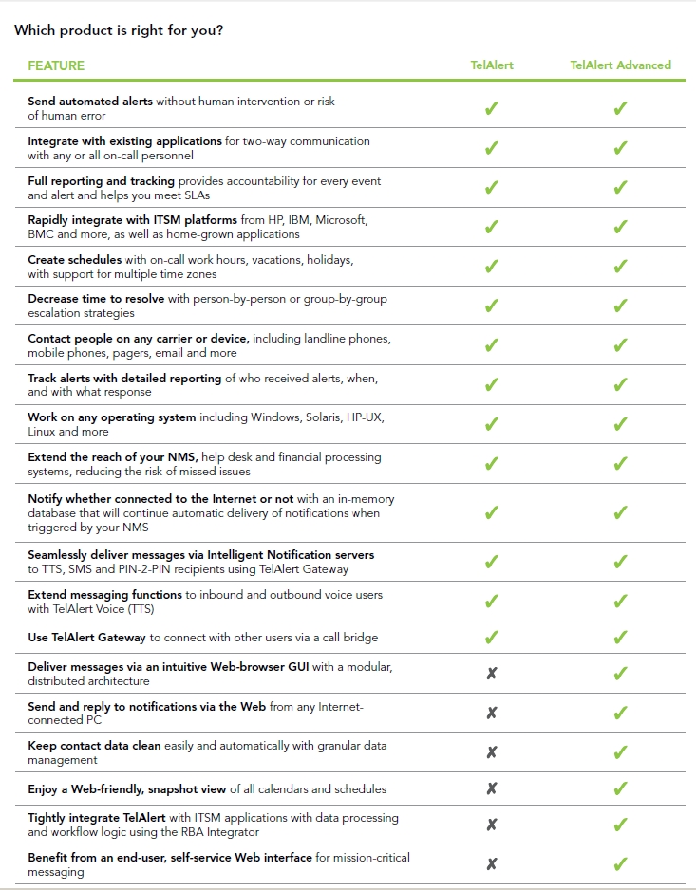Click TelAlert Advanced checkmark for self-service Web interface
Screen dimensions: 696x890
620,863
